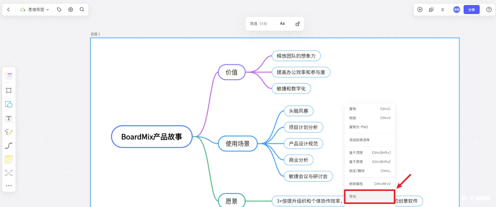The width and height of the screenshot is (496, 207).
Task: Expand more options double-chevron icon
Action: coord(442,10)
